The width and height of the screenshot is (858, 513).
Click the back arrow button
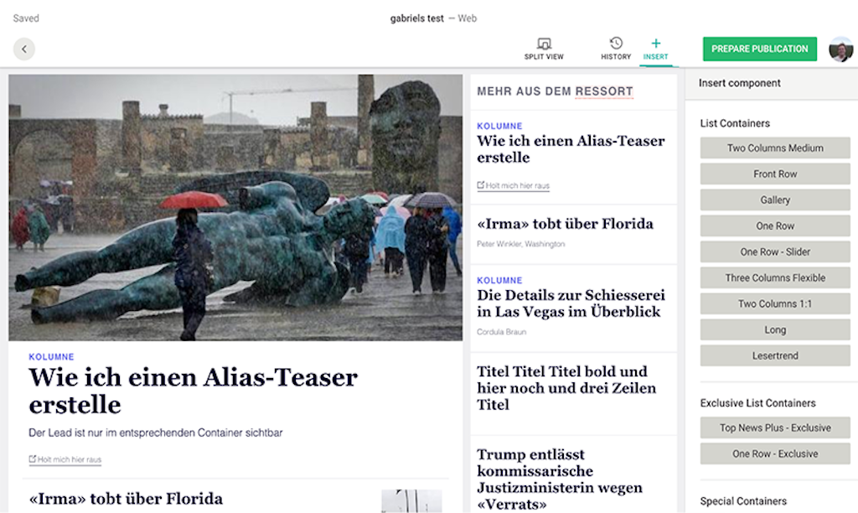(24, 49)
